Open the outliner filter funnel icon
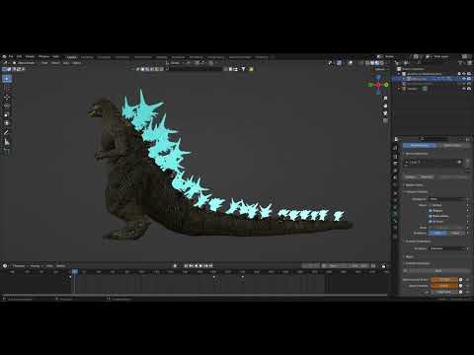 (461, 63)
